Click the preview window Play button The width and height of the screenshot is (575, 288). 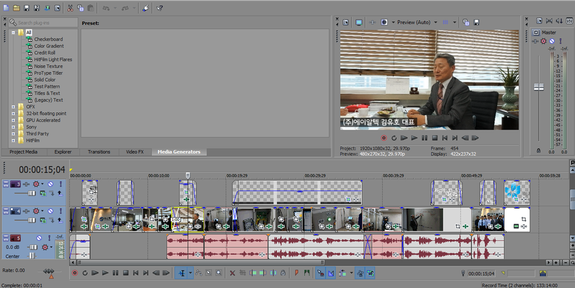[x=414, y=138]
